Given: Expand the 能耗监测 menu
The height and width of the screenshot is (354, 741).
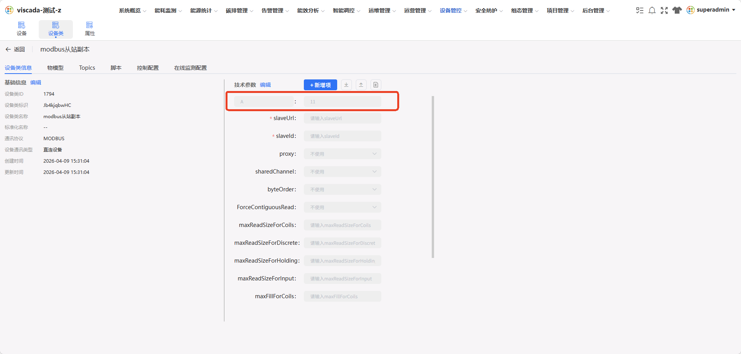Looking at the screenshot, I should [x=168, y=10].
